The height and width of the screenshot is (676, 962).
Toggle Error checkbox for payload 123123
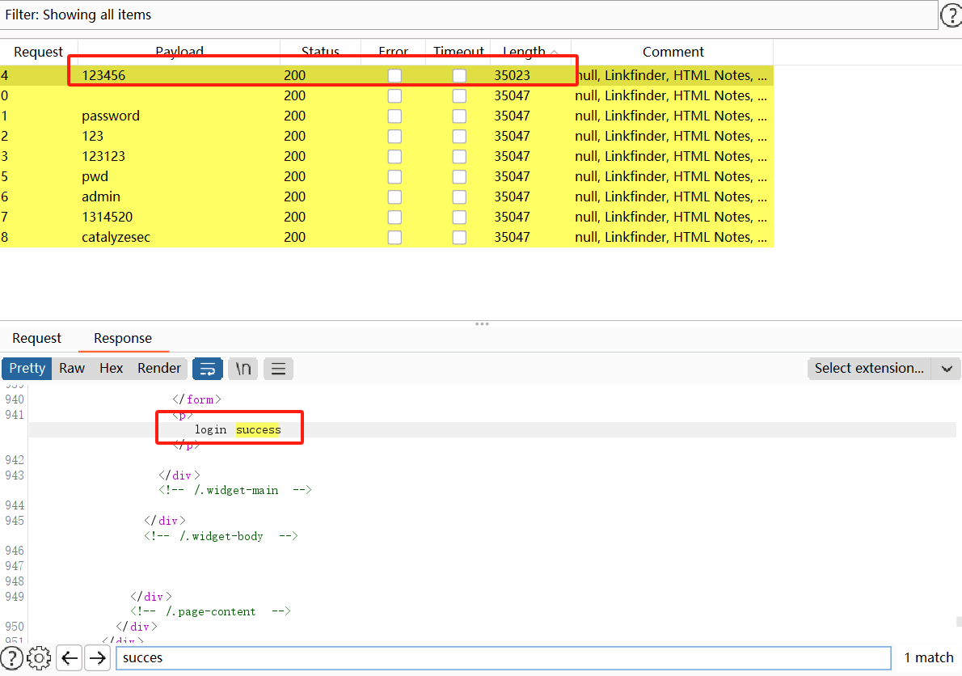395,156
